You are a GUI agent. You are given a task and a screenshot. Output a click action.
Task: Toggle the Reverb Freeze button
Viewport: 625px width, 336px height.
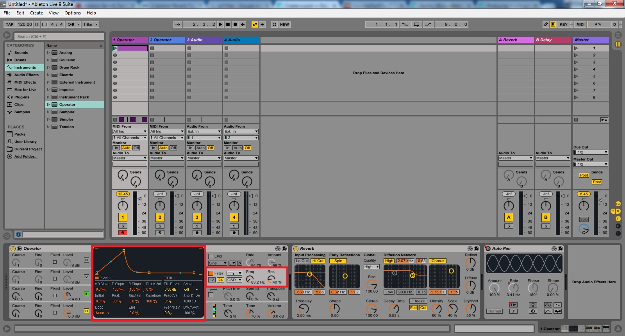point(418,301)
